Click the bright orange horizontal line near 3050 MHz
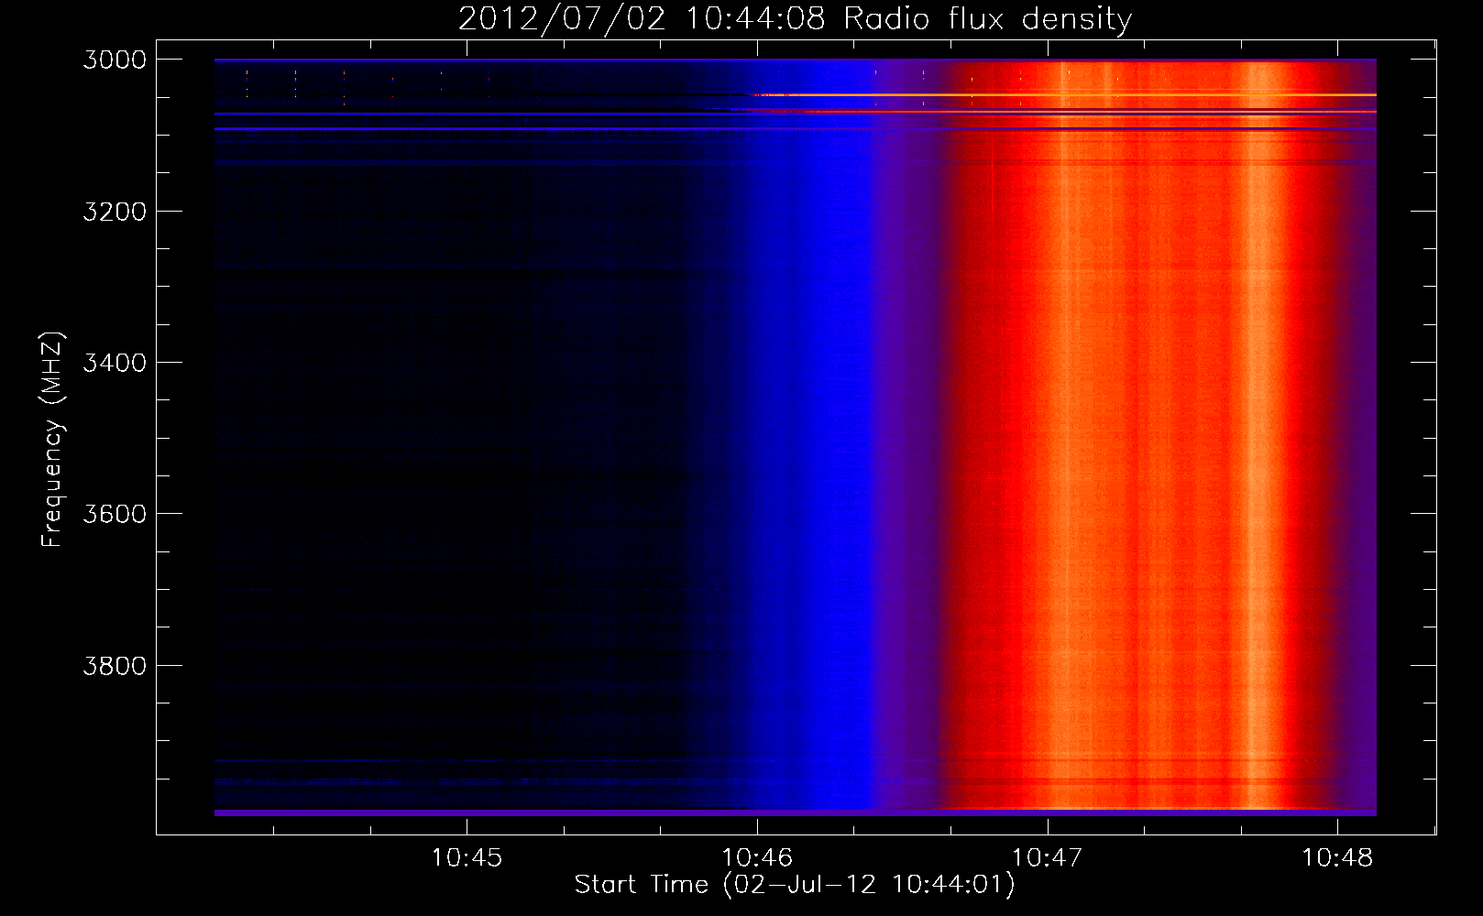This screenshot has width=1483, height=916. tap(1063, 94)
